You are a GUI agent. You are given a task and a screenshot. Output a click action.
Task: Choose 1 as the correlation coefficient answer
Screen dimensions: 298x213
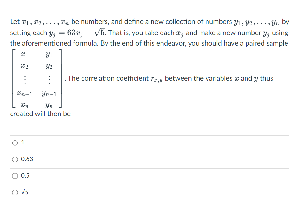pos(15,143)
